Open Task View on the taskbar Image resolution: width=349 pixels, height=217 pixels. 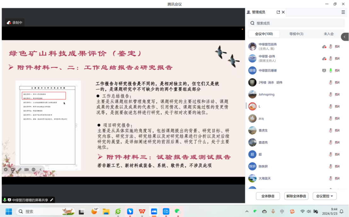(82, 212)
